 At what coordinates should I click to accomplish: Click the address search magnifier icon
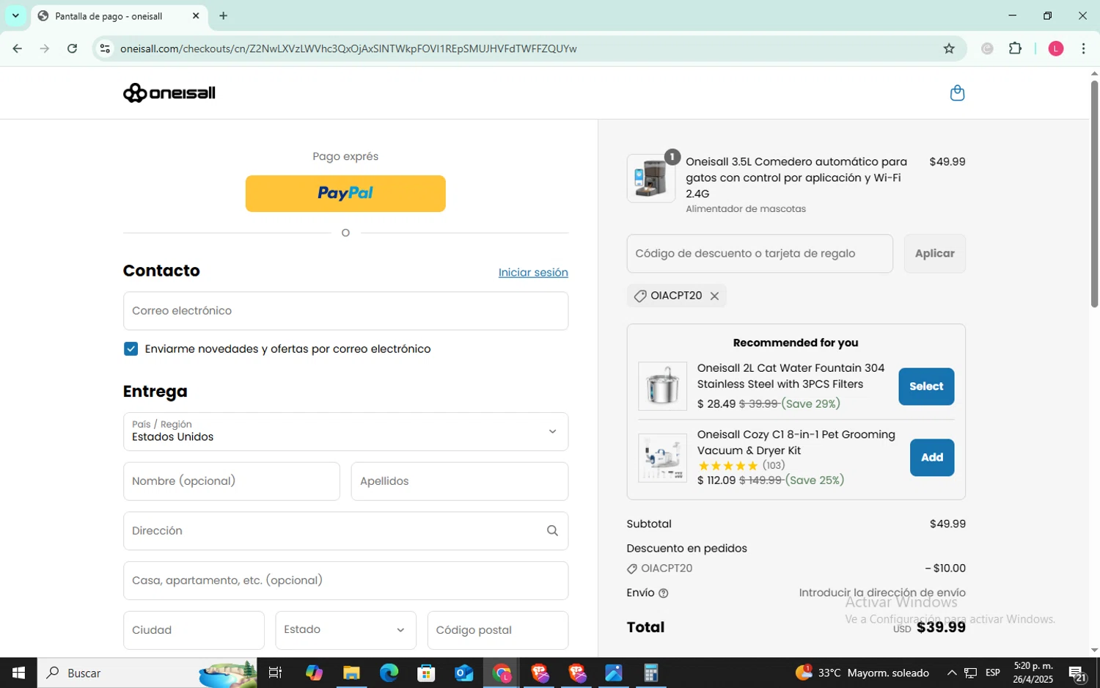coord(552,530)
